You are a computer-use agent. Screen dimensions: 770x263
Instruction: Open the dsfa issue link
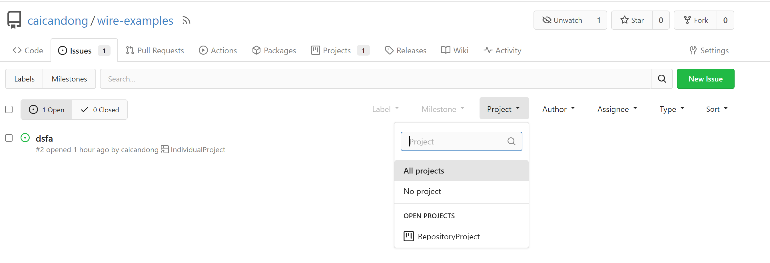click(x=44, y=138)
